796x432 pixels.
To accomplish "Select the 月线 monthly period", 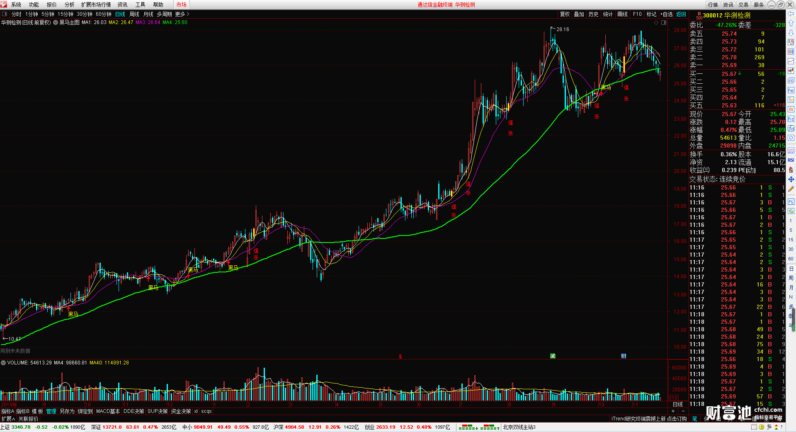I will (148, 14).
